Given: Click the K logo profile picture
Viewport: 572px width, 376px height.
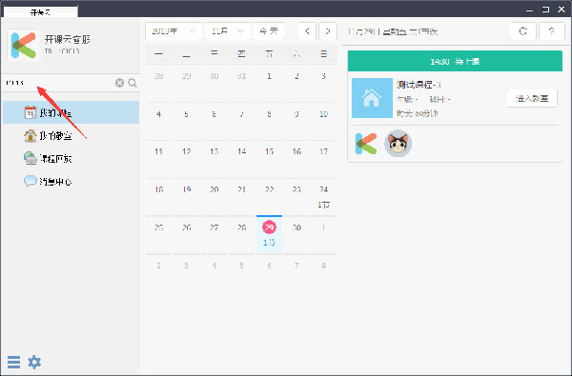Looking at the screenshot, I should [24, 45].
